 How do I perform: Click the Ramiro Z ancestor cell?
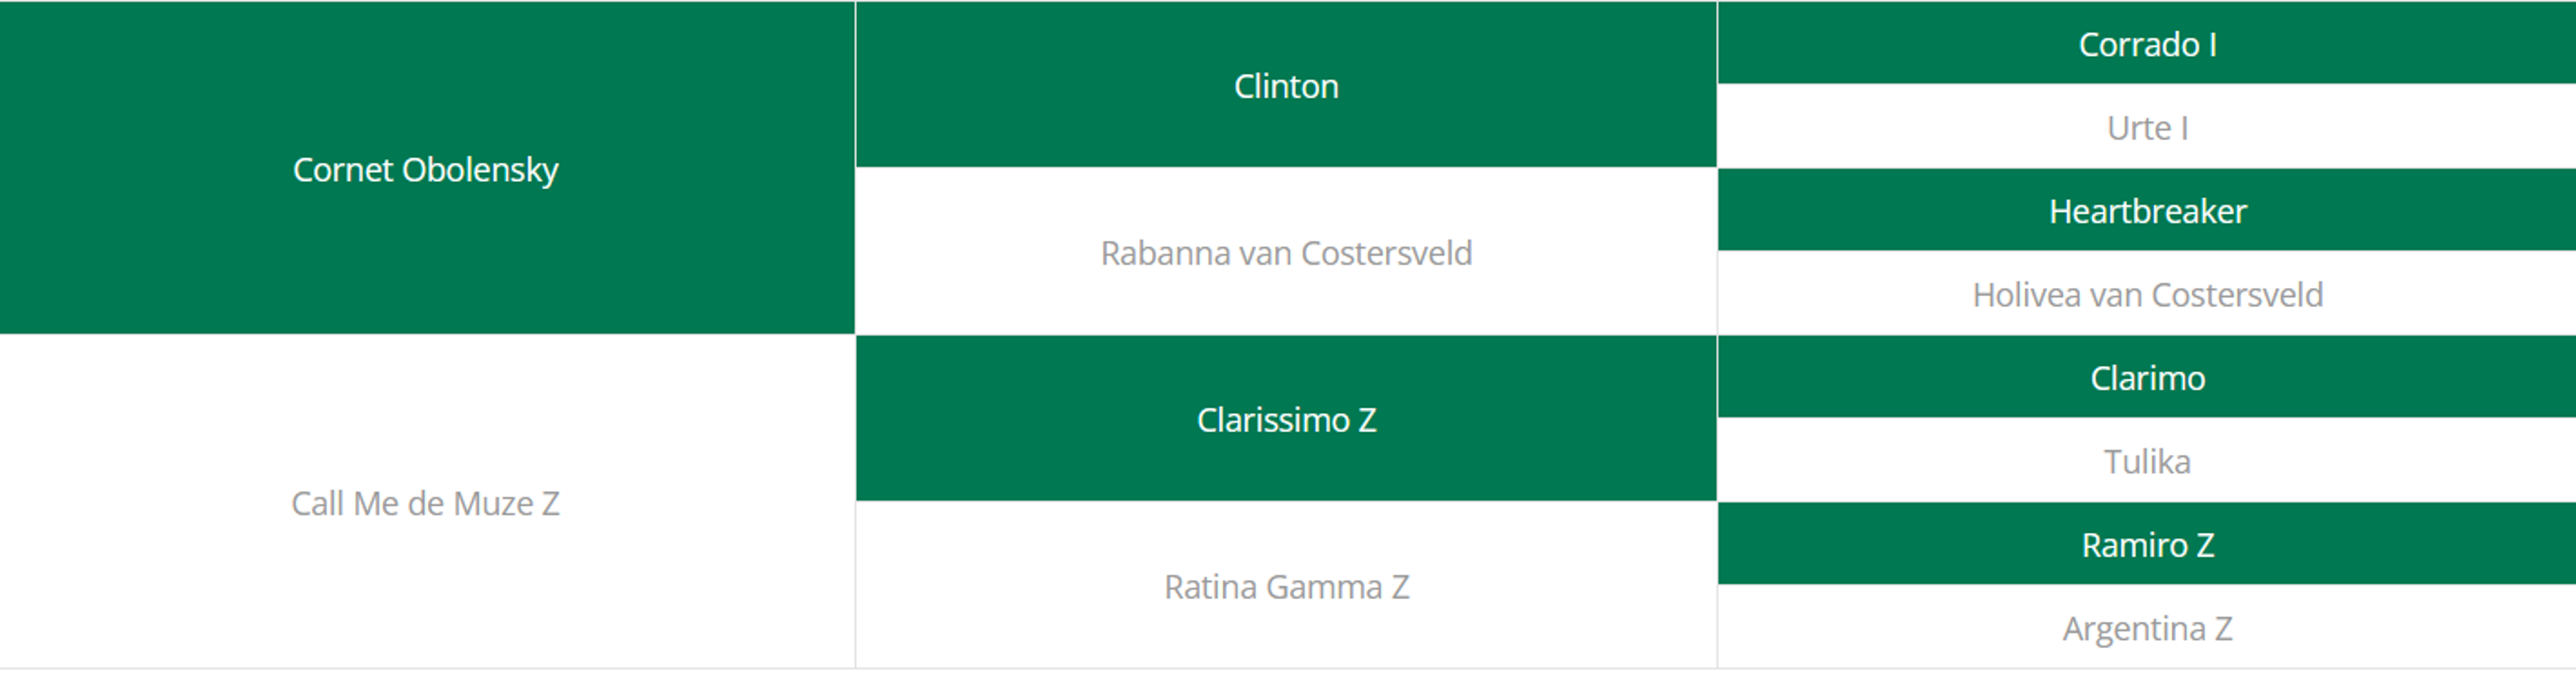coord(2147,544)
